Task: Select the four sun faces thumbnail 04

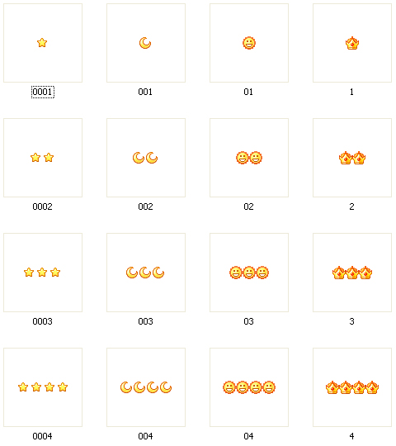Action: [x=249, y=387]
